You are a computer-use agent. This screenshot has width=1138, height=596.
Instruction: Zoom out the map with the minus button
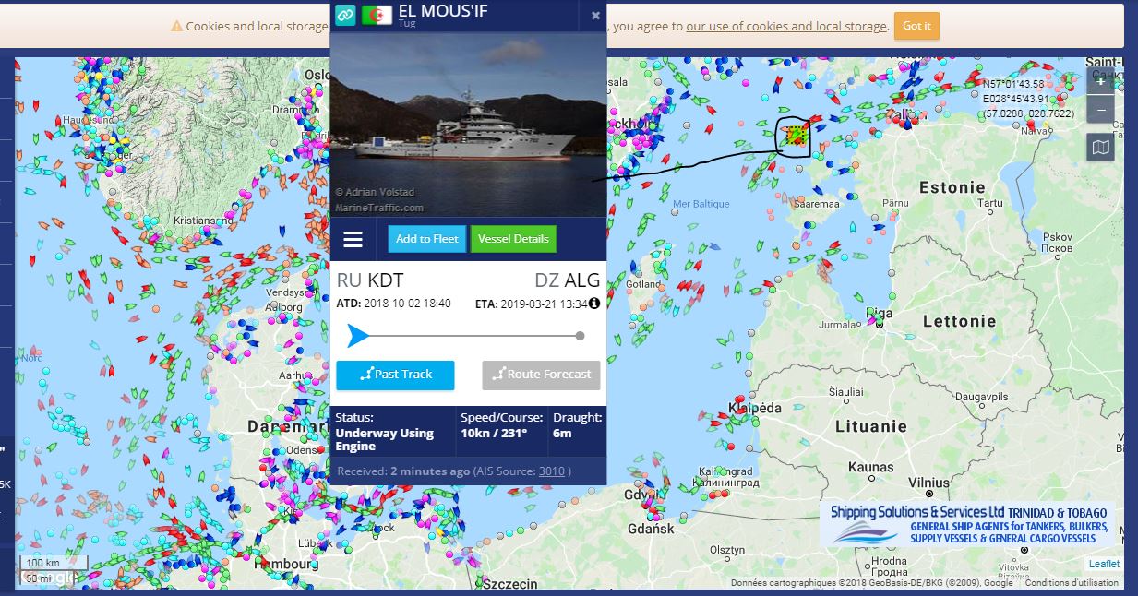click(1100, 109)
